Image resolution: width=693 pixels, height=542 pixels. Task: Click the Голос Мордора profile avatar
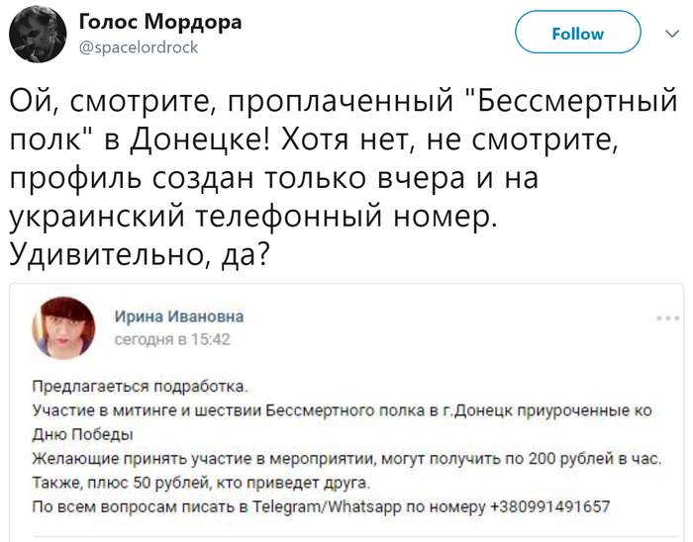pos(36,32)
